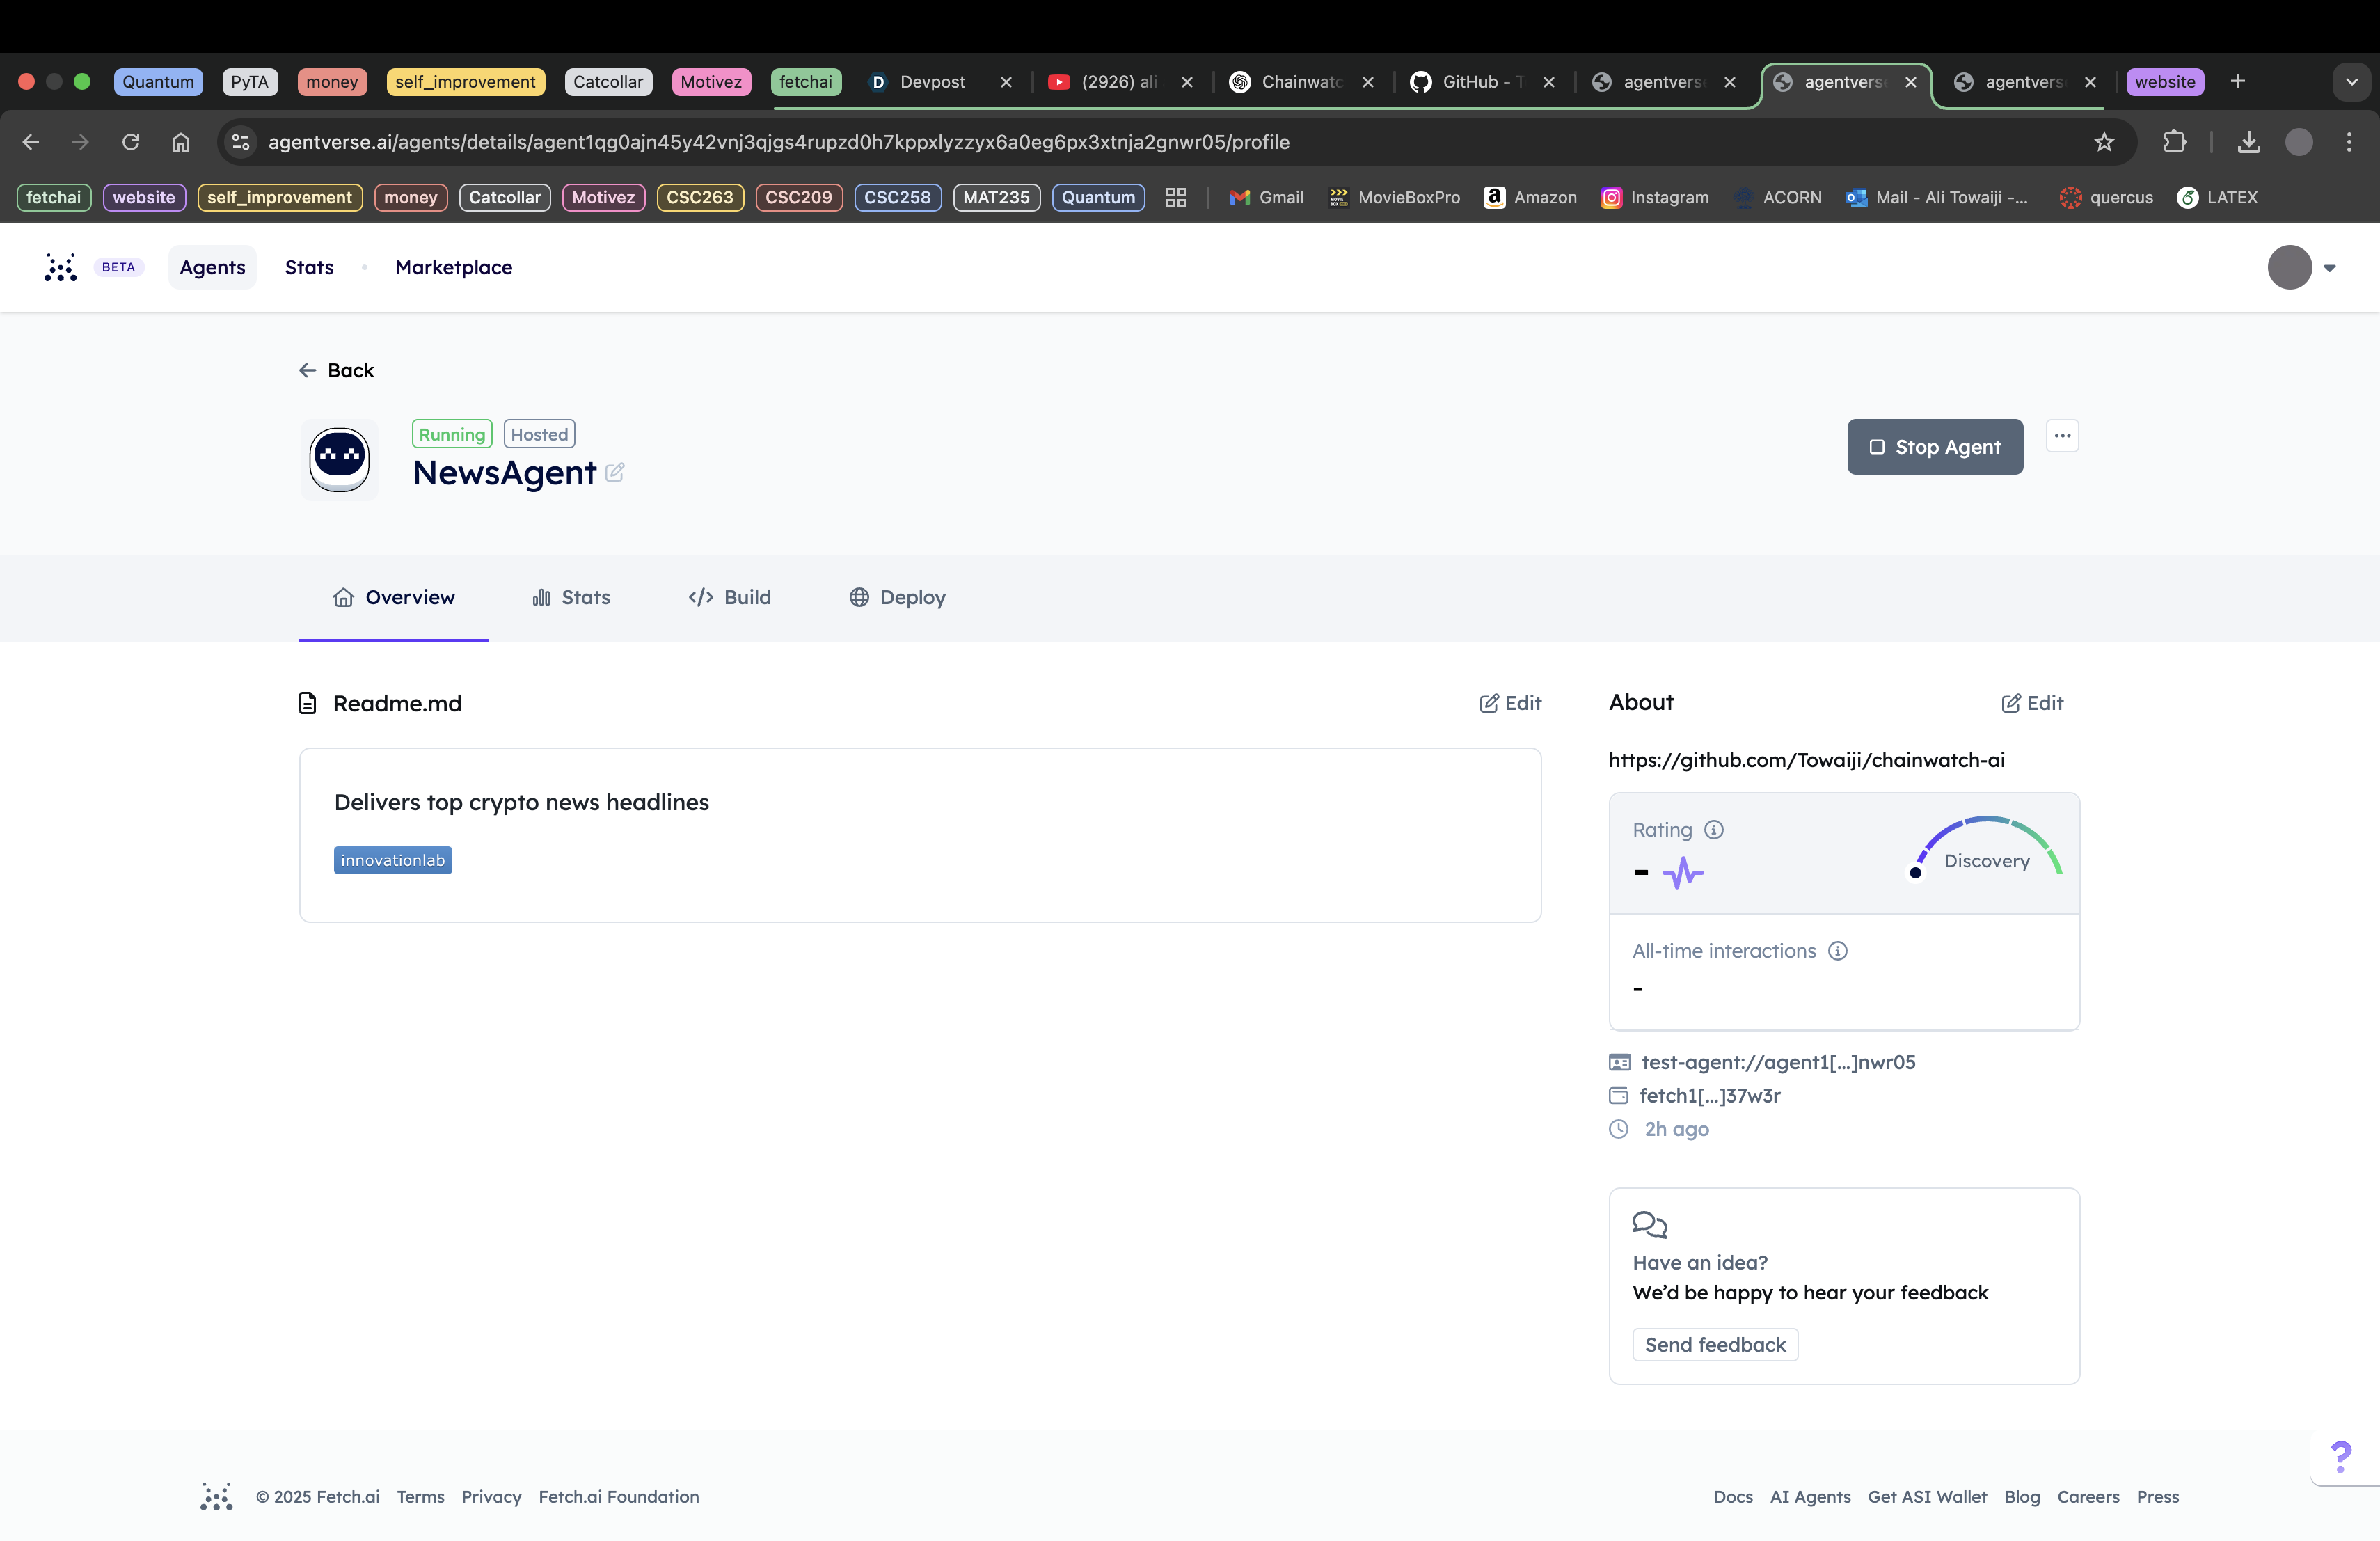Open the site information icon in address bar
This screenshot has width=2380, height=1541.
[241, 142]
